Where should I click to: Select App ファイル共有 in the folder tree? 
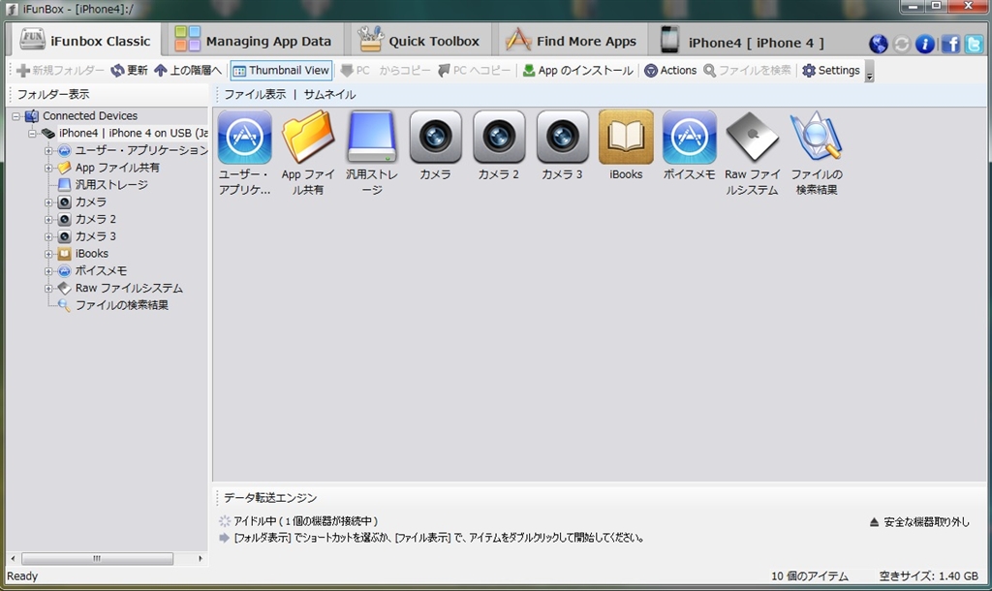click(x=117, y=168)
